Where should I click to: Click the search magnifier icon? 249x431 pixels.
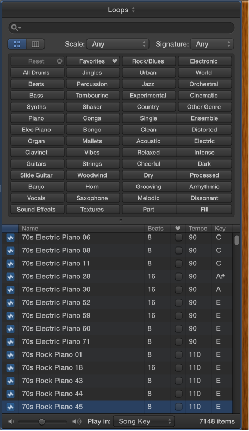tap(15, 28)
